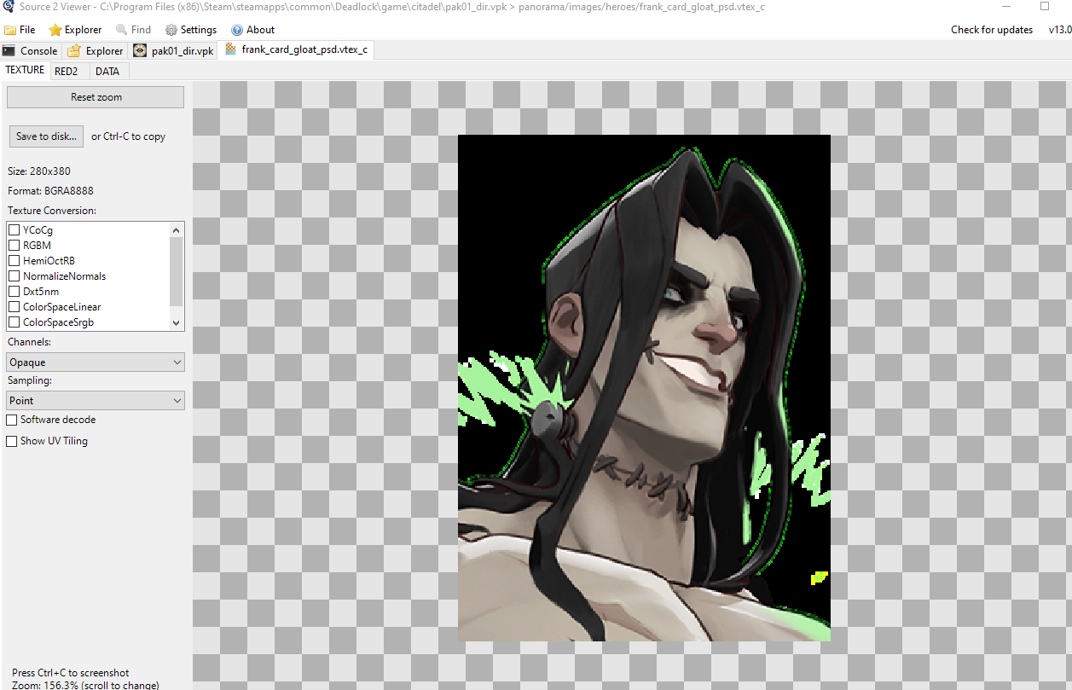
Task: Toggle the Show UV Tiling checkbox
Action: point(12,441)
